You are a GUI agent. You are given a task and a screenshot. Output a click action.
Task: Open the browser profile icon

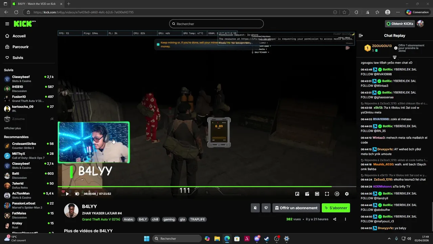(x=388, y=12)
